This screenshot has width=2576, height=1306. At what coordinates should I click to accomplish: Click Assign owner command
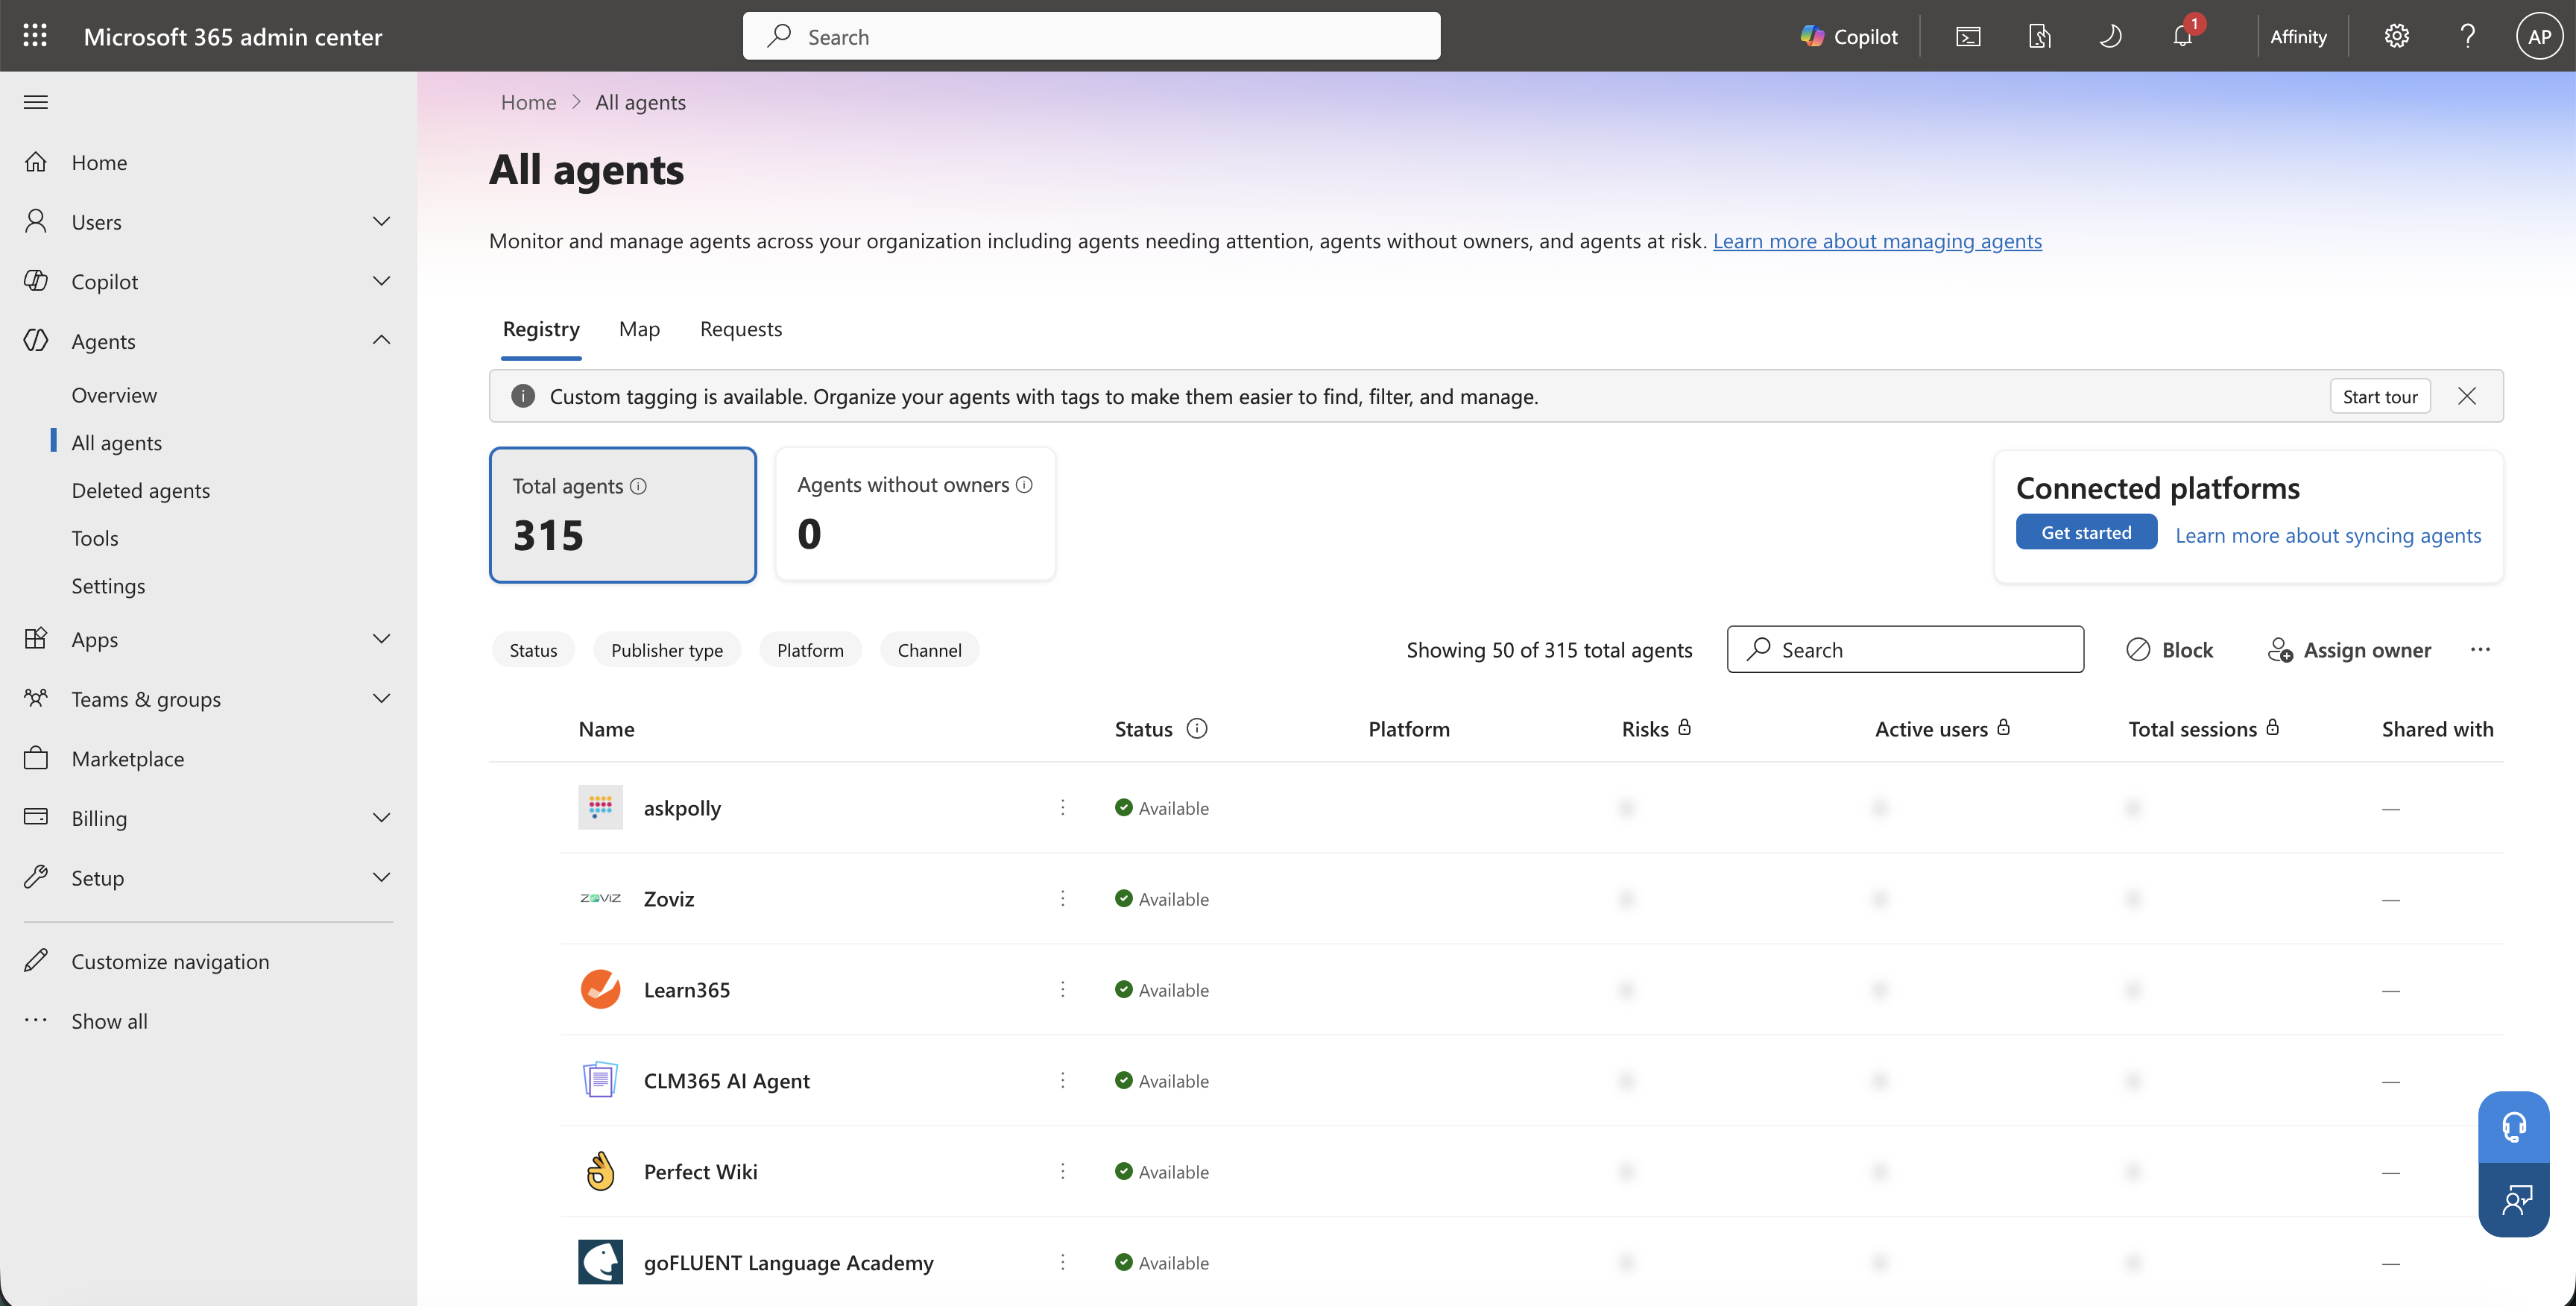[2349, 650]
